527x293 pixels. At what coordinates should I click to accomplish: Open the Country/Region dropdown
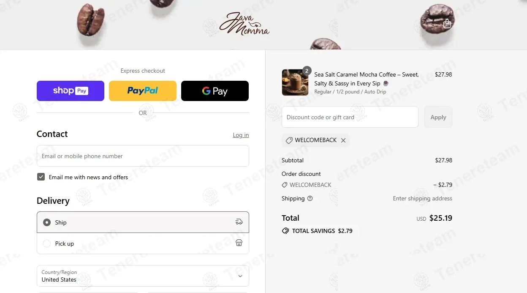(x=143, y=276)
